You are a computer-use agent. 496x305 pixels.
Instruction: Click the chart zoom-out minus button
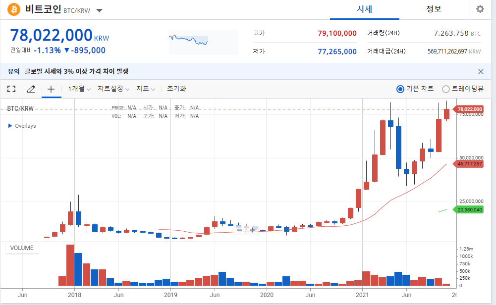[x=239, y=230]
